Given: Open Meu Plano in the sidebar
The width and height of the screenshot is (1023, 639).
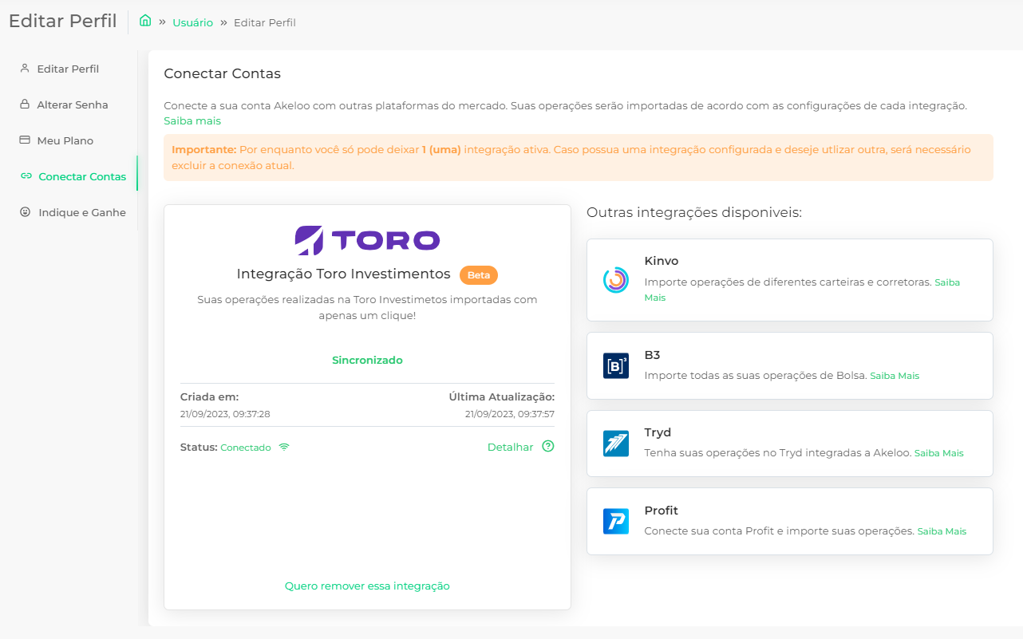Looking at the screenshot, I should point(65,140).
